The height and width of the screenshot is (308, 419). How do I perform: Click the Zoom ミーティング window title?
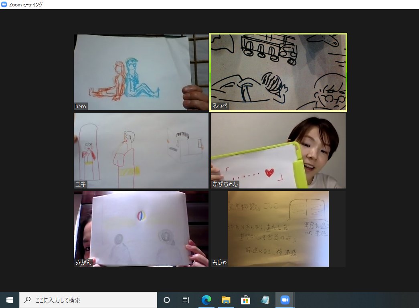(26, 4)
